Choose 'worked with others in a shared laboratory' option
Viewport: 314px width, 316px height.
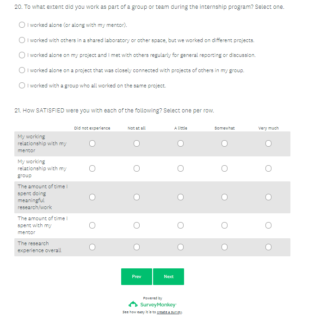(x=22, y=40)
